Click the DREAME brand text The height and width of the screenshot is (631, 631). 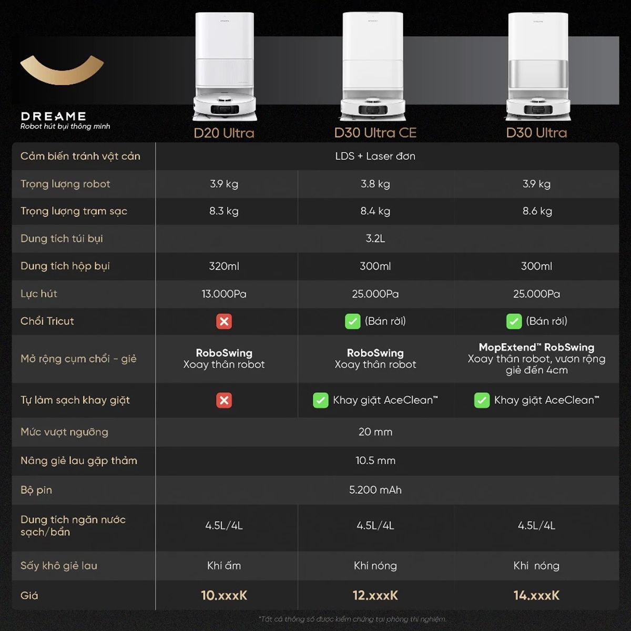coord(54,116)
